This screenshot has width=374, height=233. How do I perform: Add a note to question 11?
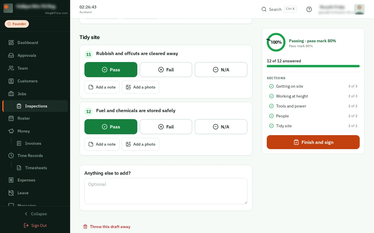coord(102,87)
